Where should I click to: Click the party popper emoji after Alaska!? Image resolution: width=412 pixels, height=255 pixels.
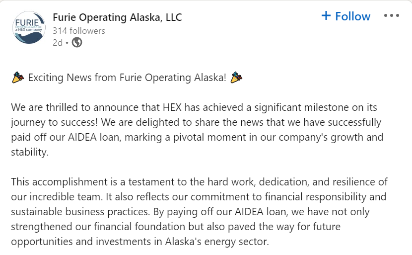(x=236, y=78)
